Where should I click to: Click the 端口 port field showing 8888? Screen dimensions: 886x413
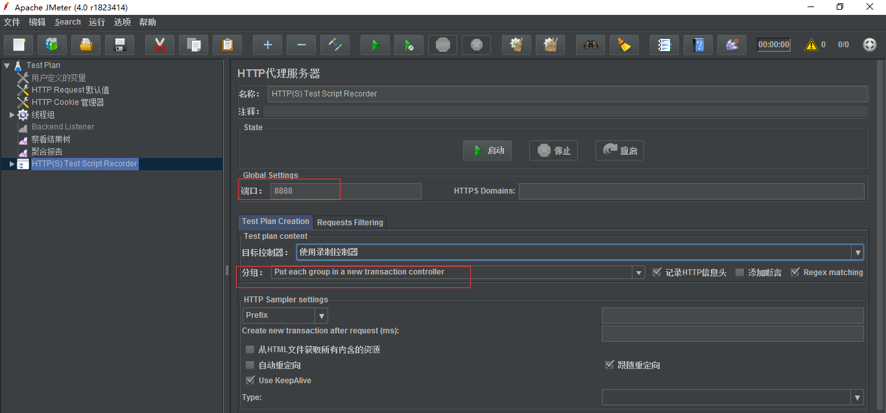[x=346, y=191]
